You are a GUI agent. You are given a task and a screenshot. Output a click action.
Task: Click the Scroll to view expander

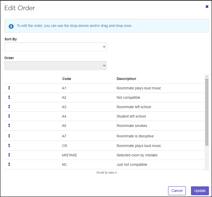coord(107,173)
